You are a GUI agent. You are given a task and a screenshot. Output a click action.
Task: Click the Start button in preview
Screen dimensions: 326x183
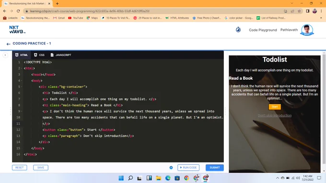tap(275, 107)
